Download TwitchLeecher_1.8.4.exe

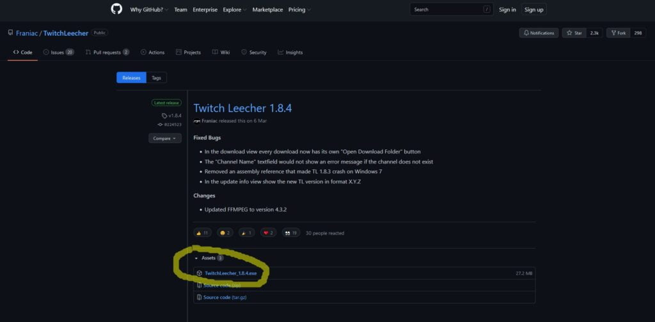pyautogui.click(x=230, y=273)
